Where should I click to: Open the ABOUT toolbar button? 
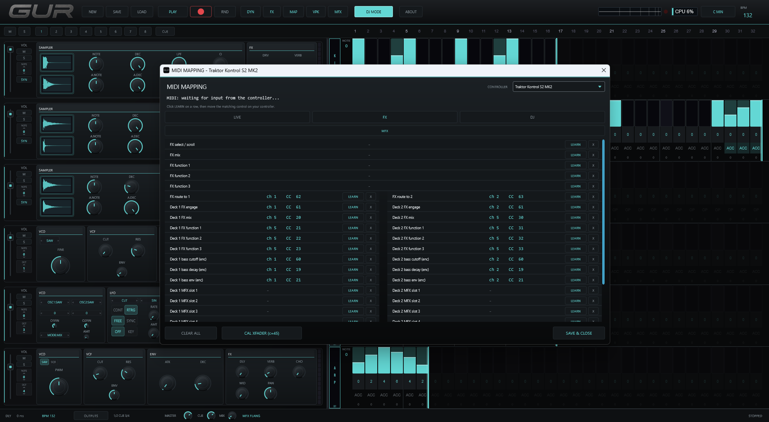(411, 12)
